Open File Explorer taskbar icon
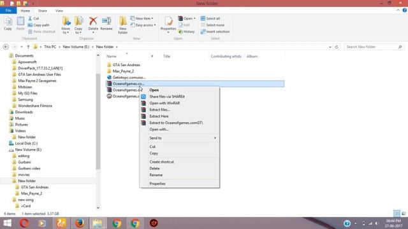The height and width of the screenshot is (229, 408). pos(98,223)
